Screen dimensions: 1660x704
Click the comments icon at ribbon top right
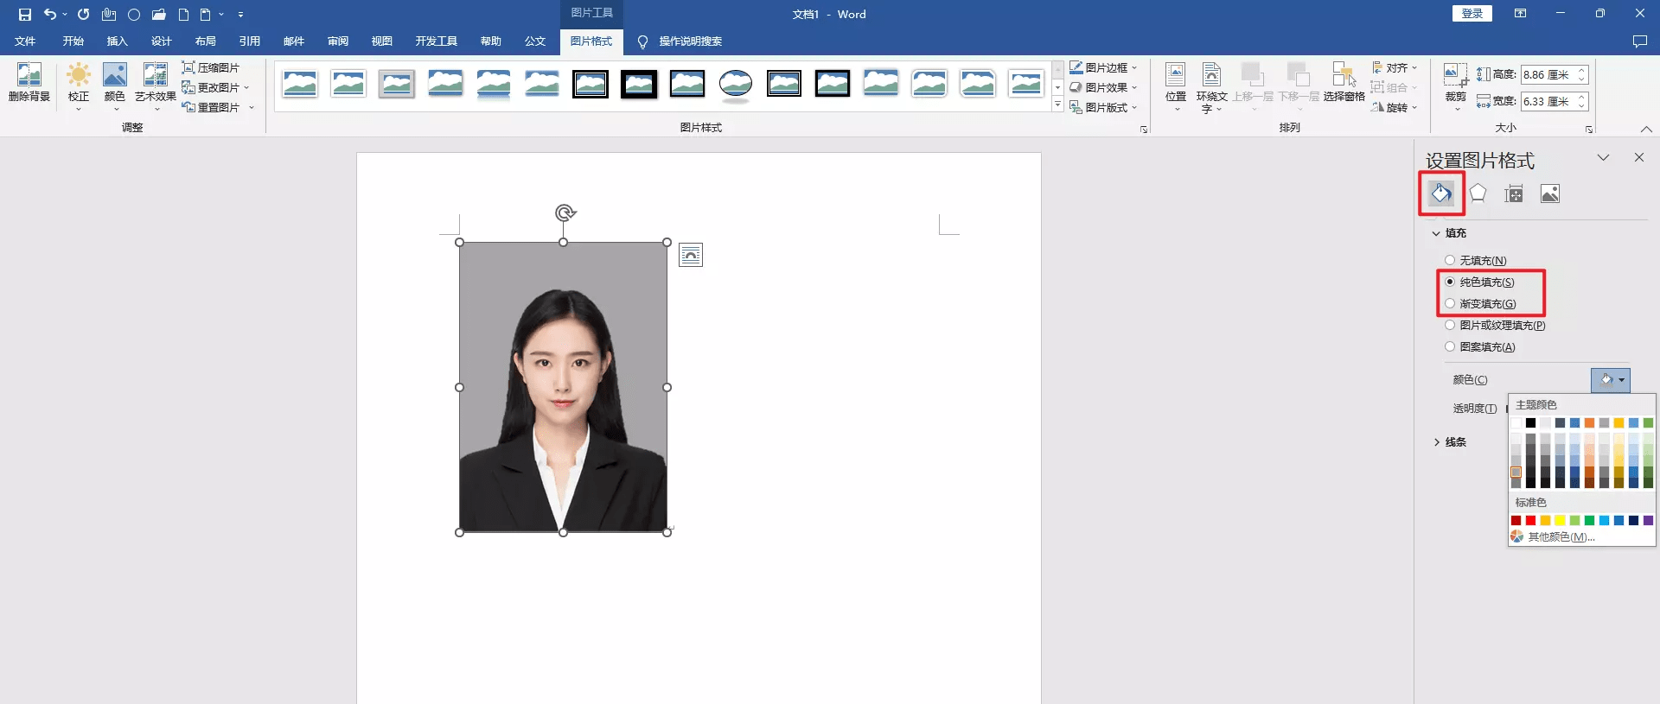pos(1639,41)
